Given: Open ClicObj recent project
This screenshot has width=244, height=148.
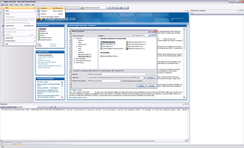Looking at the screenshot, I should point(41,36).
